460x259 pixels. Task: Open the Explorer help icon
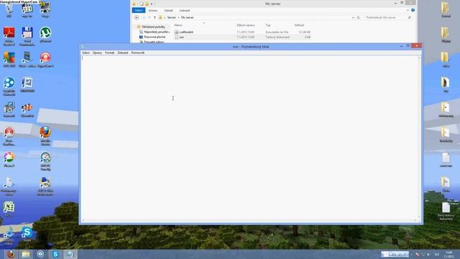click(413, 10)
